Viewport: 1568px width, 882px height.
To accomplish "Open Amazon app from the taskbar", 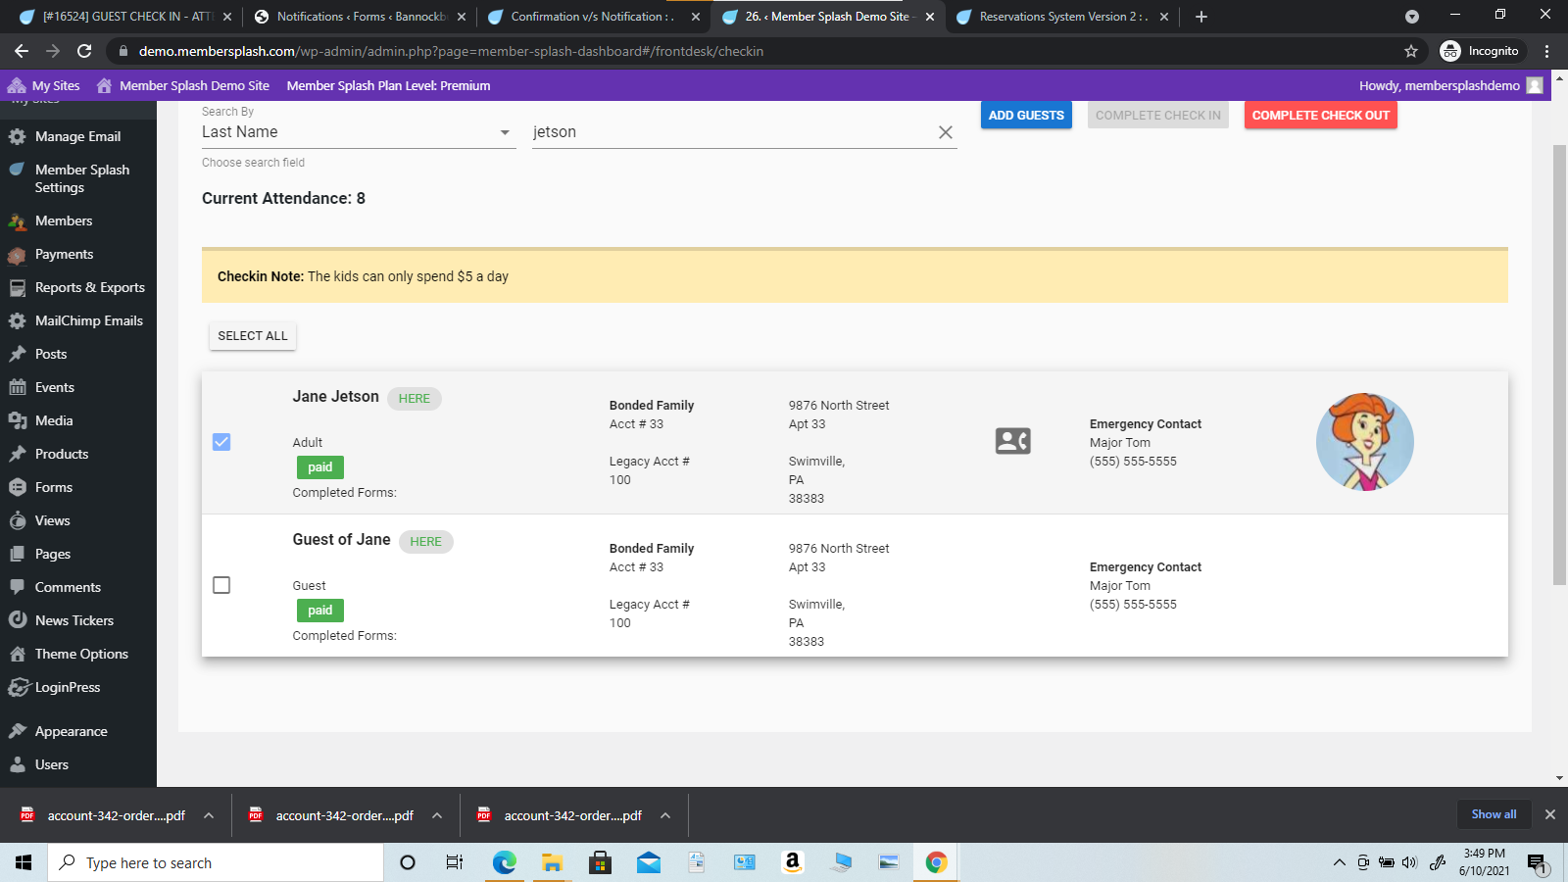I will pyautogui.click(x=792, y=862).
